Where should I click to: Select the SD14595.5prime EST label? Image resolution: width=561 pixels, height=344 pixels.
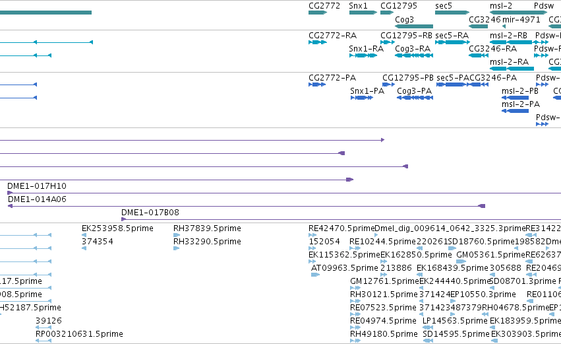pyautogui.click(x=456, y=334)
